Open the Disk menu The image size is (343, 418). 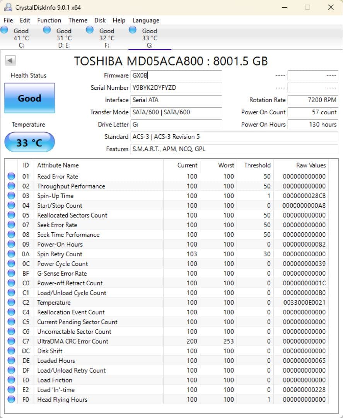(x=99, y=21)
